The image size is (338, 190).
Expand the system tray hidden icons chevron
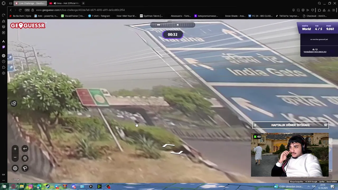[308, 187]
